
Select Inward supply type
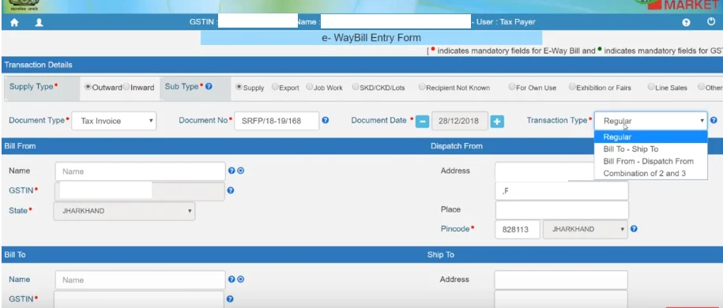126,87
